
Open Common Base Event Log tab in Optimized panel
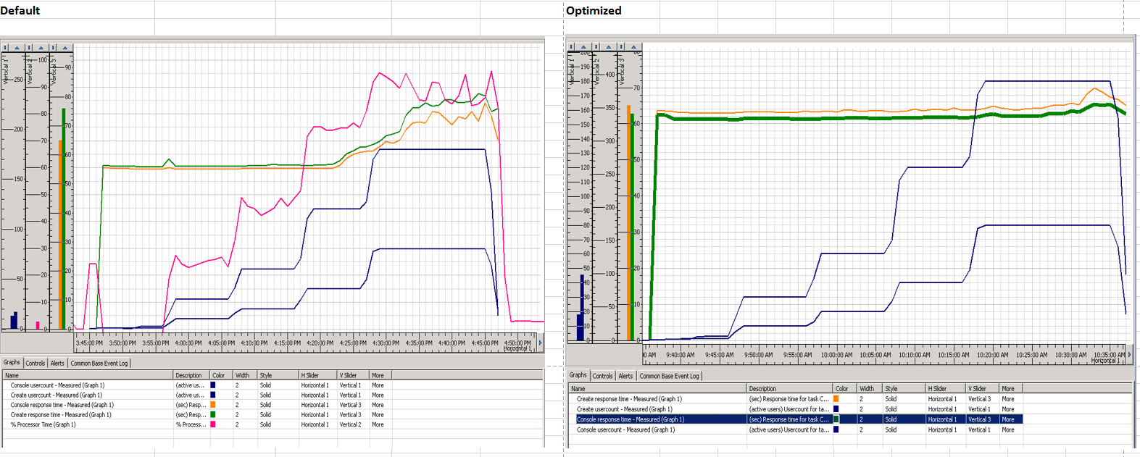pos(669,376)
